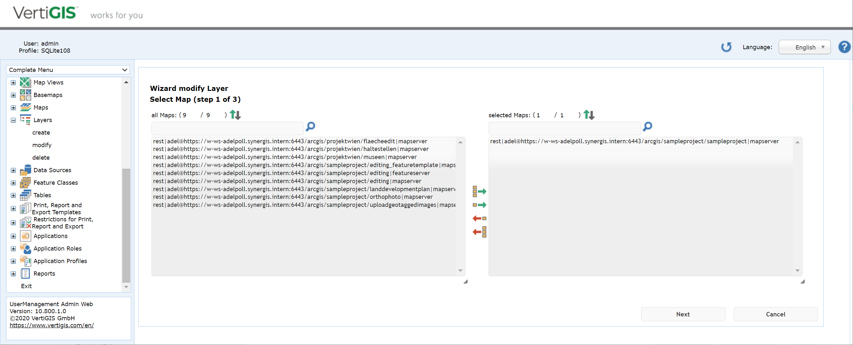This screenshot has width=853, height=345.
Task: Click the sort arrows icon beside all Maps
Action: 235,115
